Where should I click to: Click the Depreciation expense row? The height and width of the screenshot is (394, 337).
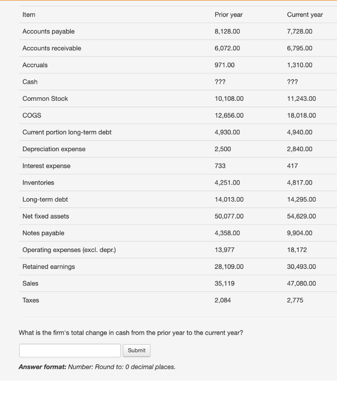point(54,149)
